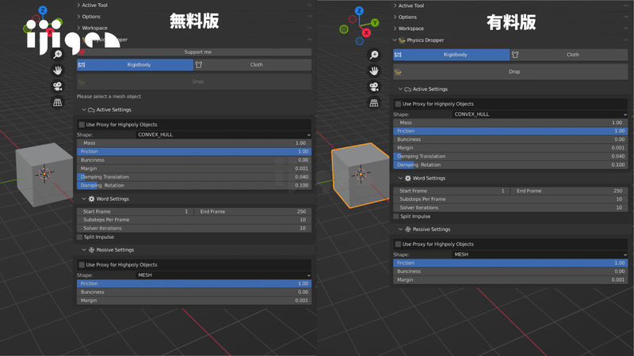Enable Use Proxy under right Passive Settings

tap(398, 244)
